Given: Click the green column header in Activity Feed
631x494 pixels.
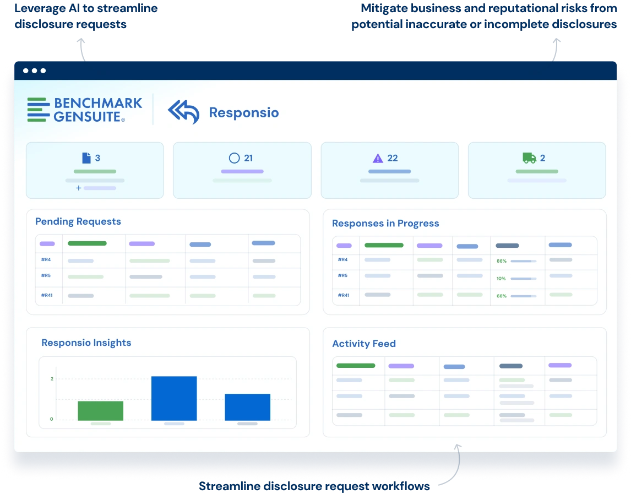Looking at the screenshot, I should [x=356, y=366].
